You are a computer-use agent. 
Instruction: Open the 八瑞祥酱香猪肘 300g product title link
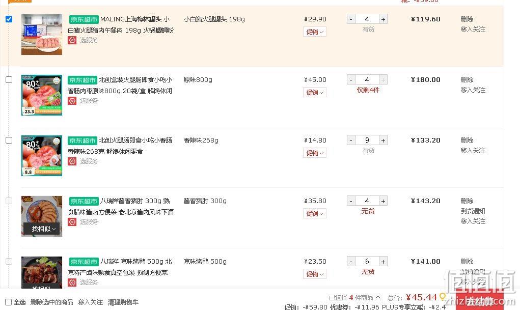(121, 207)
